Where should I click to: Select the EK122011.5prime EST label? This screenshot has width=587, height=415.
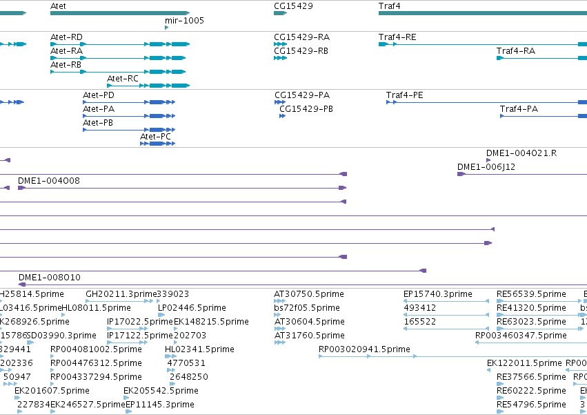[524, 363]
